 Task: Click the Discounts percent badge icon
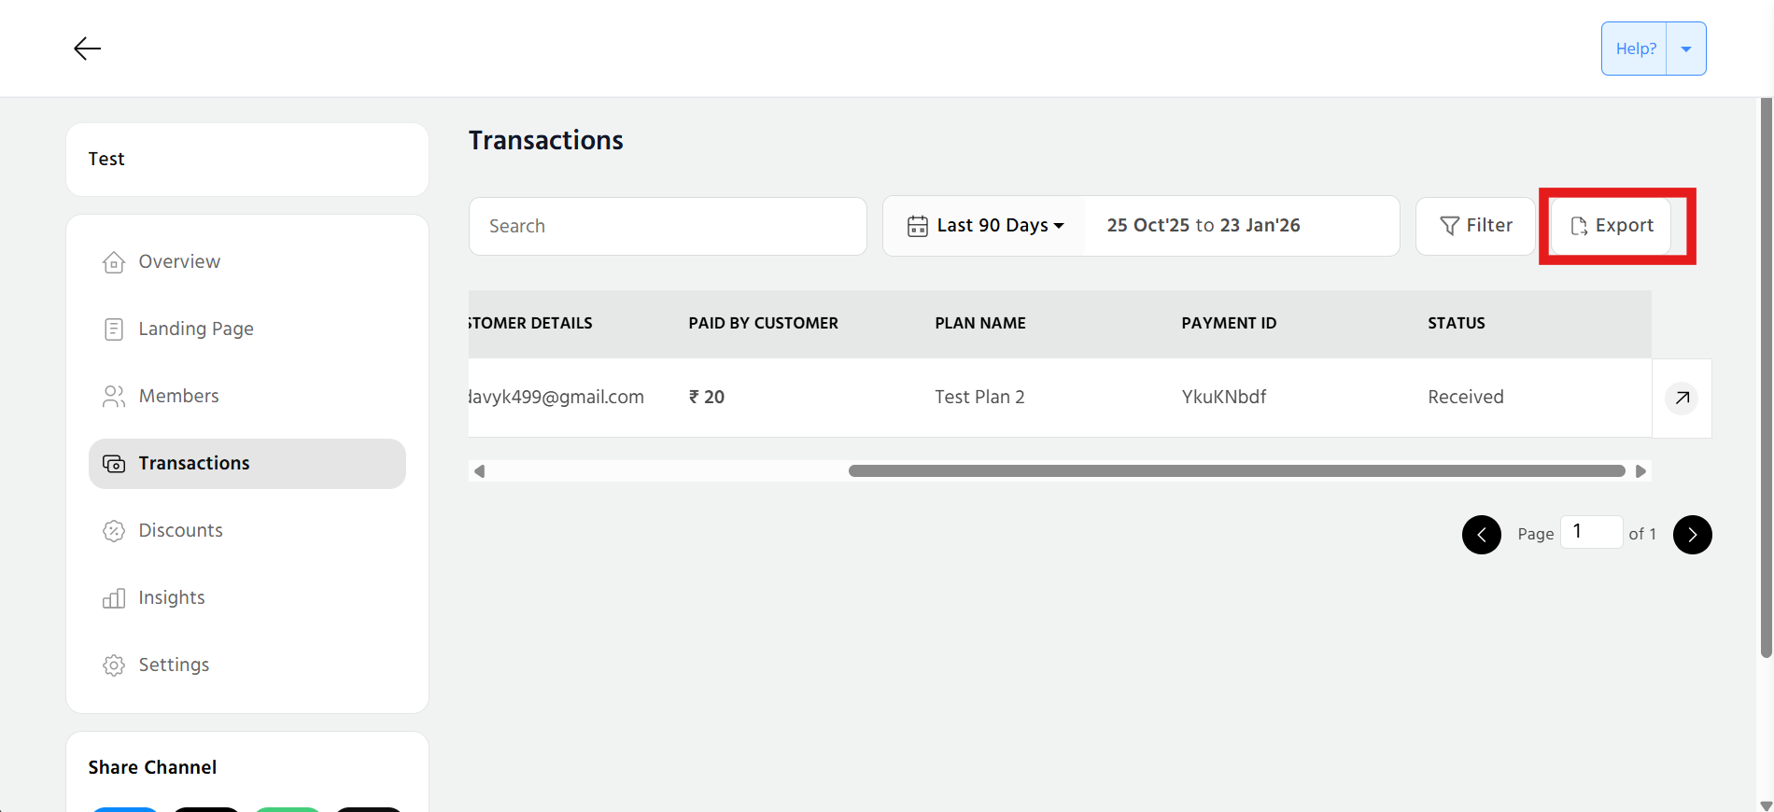click(114, 531)
